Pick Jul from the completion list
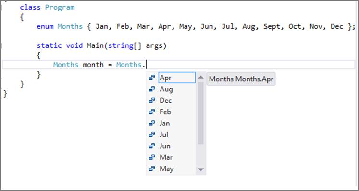Image resolution: width=359 pixels, height=191 pixels. (x=164, y=135)
